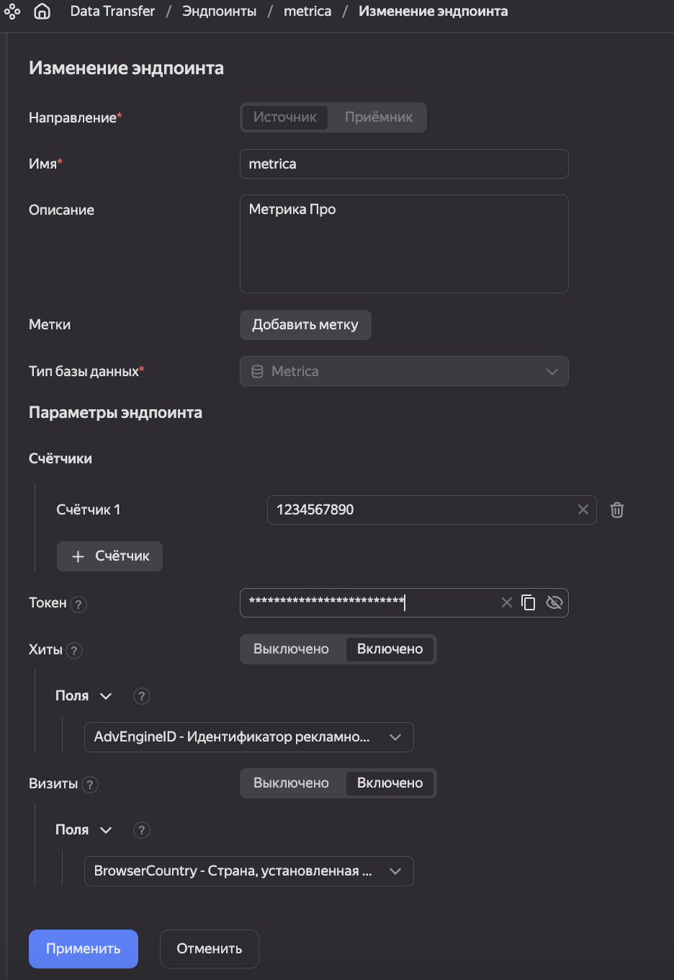The image size is (674, 980).
Task: Navigate to Эндпоинты breadcrumb
Action: 219,11
